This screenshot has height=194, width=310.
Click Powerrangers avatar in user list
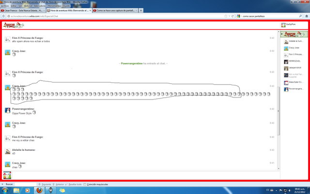coord(286,89)
